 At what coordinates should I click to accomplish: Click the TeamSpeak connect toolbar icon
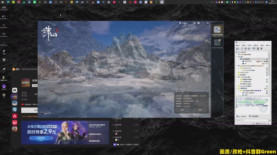click(x=237, y=49)
